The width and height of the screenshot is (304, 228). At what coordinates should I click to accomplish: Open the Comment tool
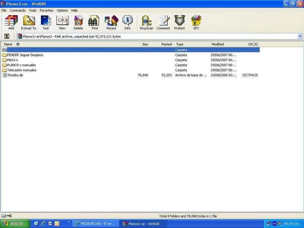pyautogui.click(x=163, y=22)
